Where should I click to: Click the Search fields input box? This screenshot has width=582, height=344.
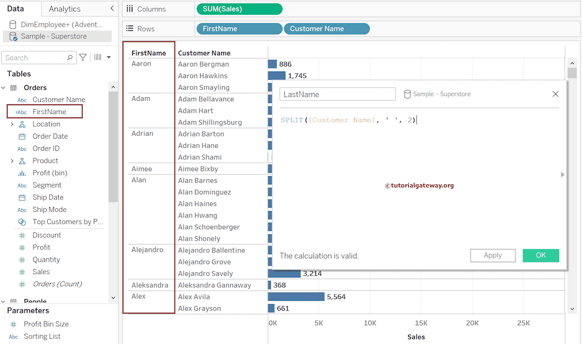39,57
